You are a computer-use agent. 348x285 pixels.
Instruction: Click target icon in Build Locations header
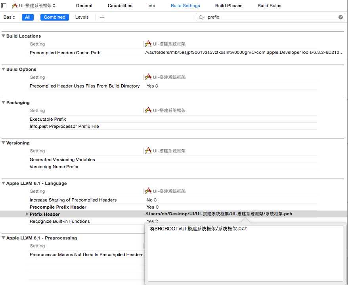tap(148, 44)
